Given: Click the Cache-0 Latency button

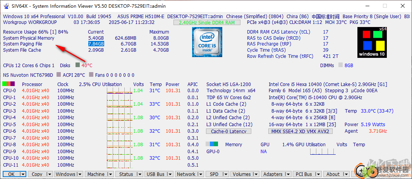Looking at the screenshot, I should click(x=228, y=132).
